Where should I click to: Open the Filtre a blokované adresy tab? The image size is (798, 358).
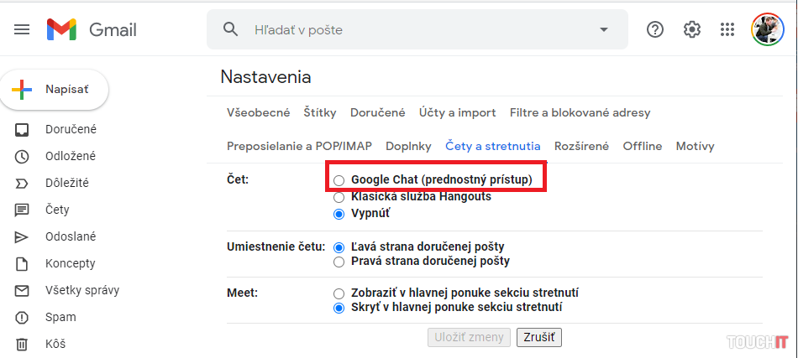pyautogui.click(x=580, y=112)
